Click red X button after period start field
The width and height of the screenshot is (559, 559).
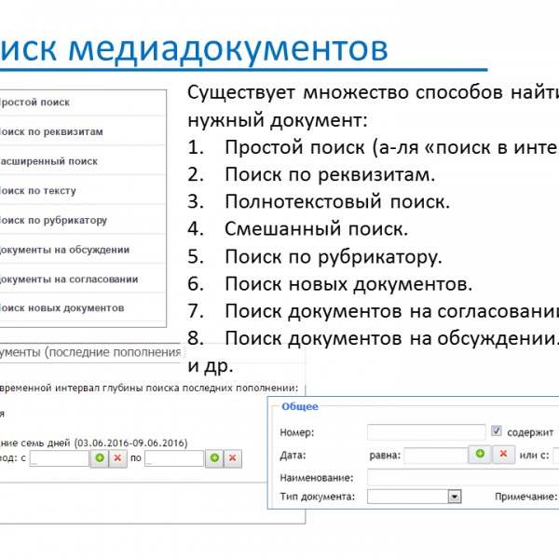tap(117, 458)
